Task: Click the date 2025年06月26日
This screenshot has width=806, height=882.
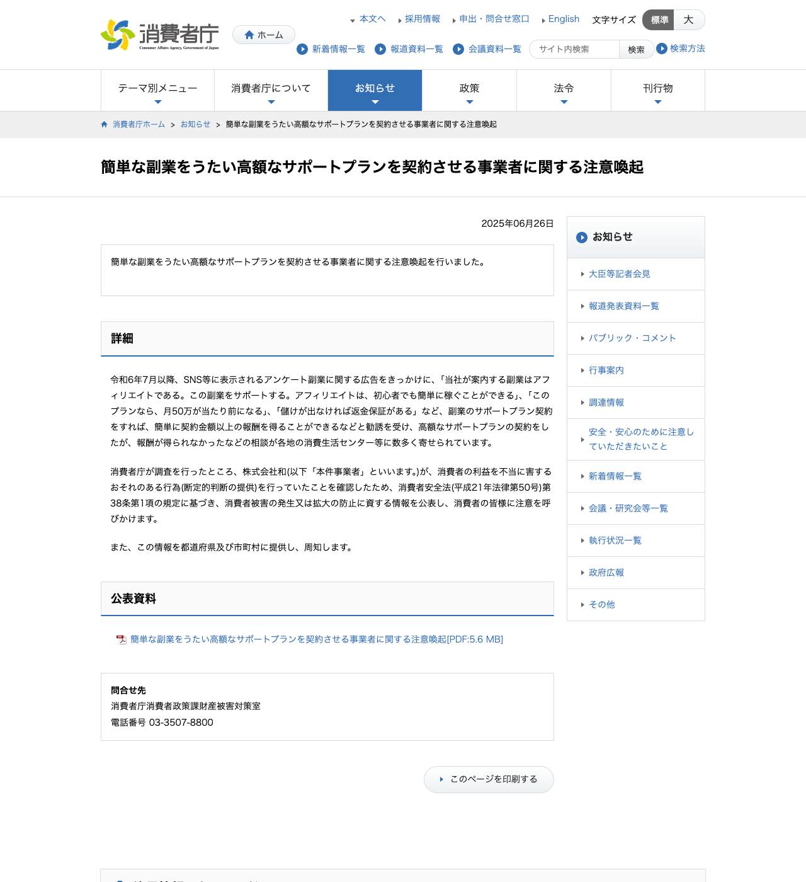Action: (518, 224)
